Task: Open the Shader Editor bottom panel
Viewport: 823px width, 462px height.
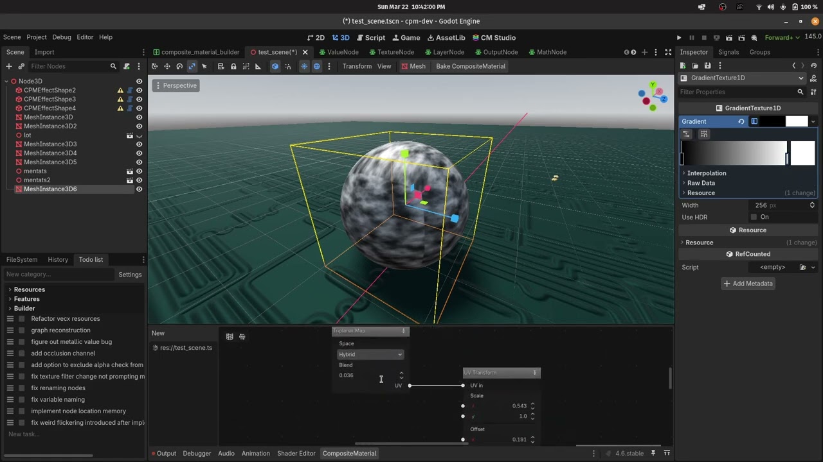Action: click(x=296, y=453)
